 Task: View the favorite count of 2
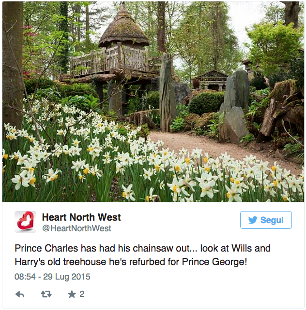click(x=82, y=294)
